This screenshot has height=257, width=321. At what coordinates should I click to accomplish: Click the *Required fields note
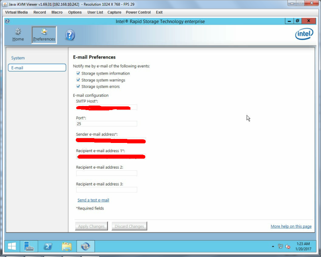click(90, 208)
